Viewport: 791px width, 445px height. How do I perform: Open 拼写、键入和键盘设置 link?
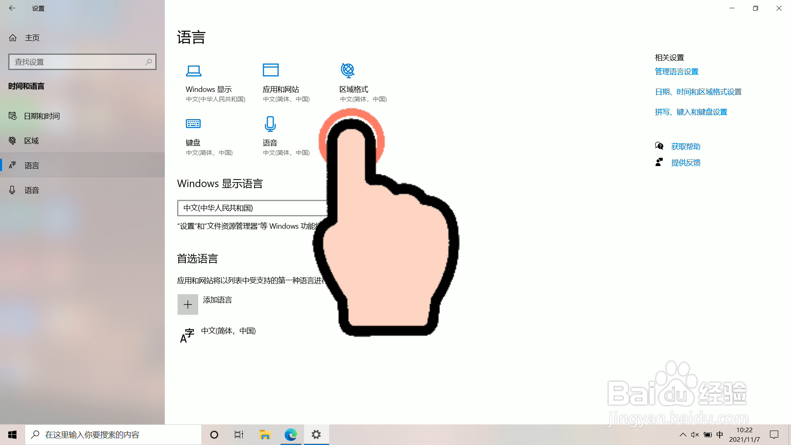click(x=691, y=112)
